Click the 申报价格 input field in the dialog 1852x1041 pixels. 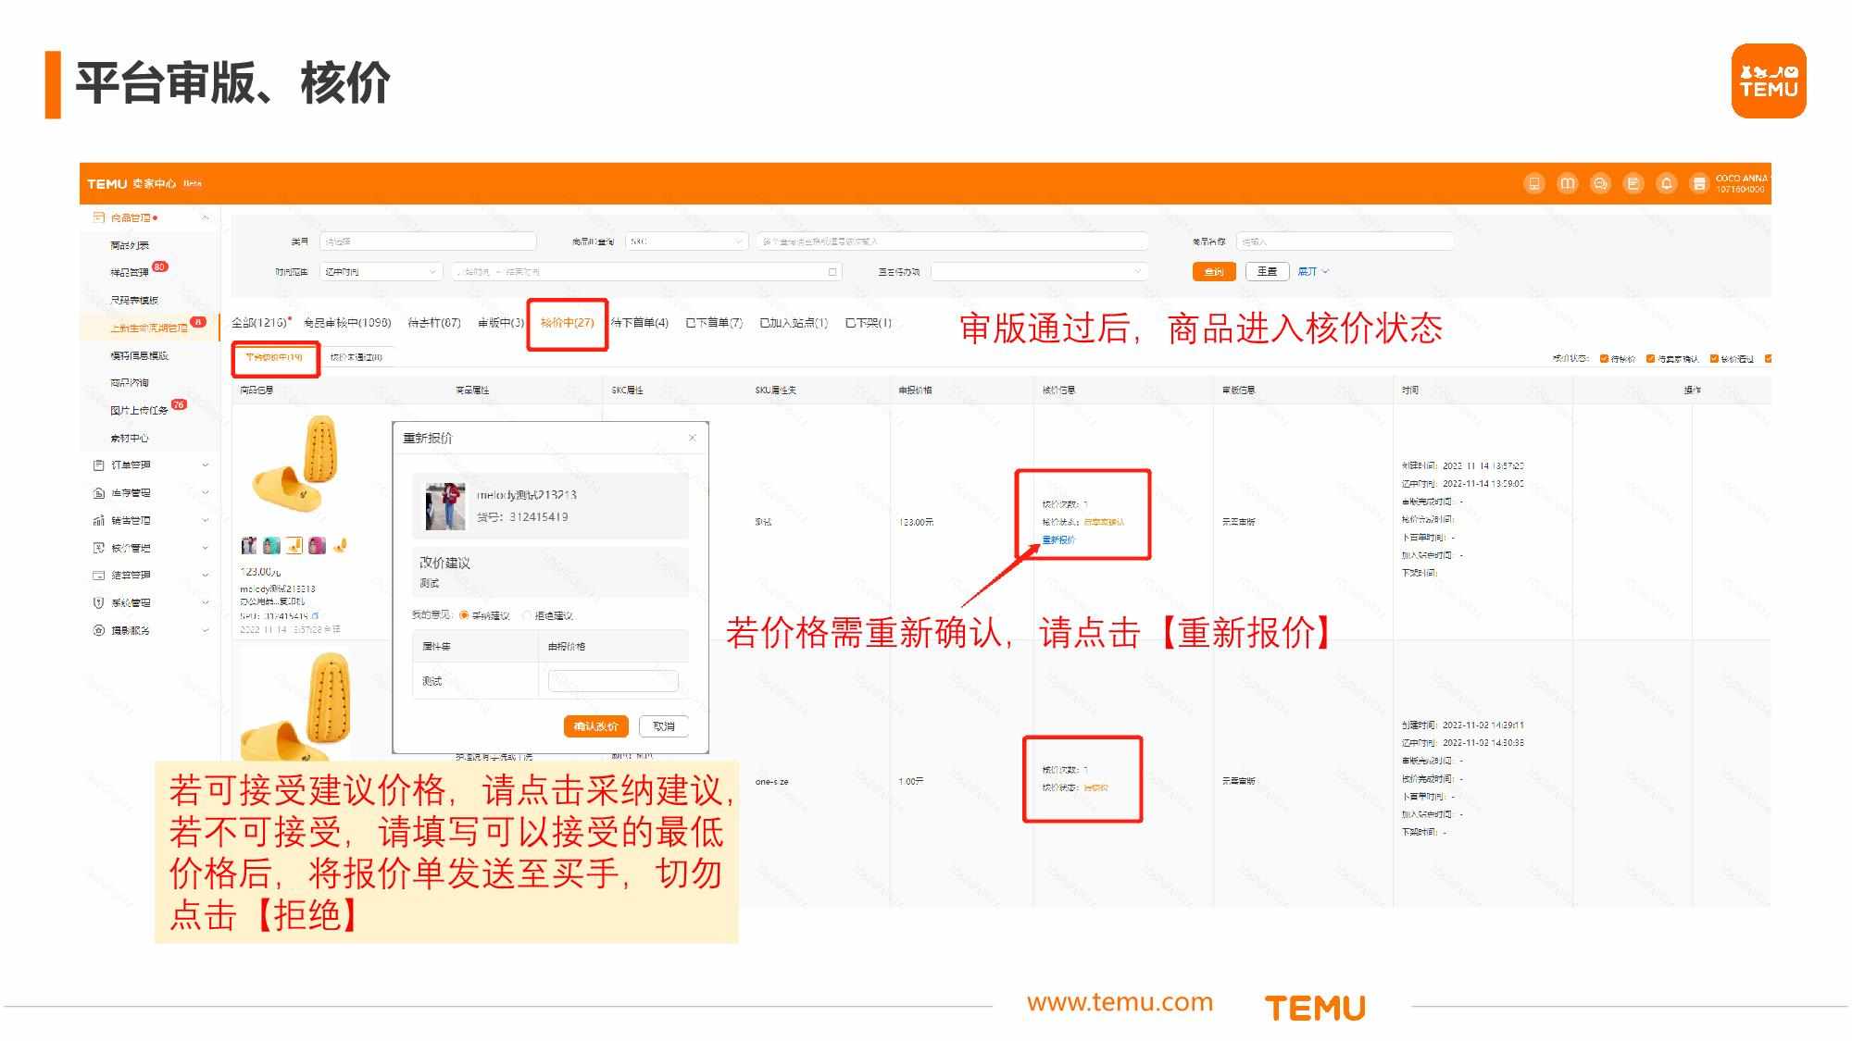(x=613, y=681)
